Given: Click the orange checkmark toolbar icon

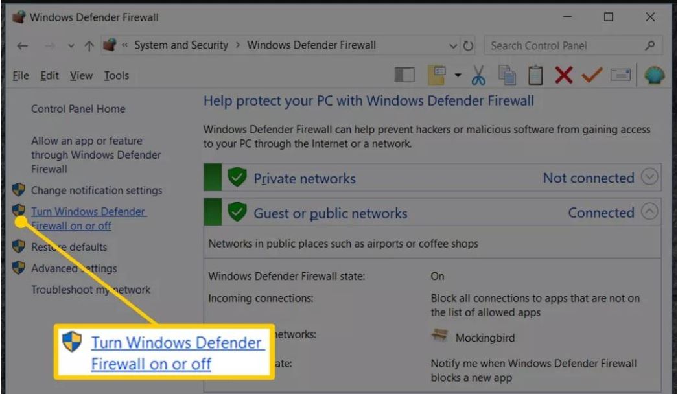Looking at the screenshot, I should coord(591,75).
